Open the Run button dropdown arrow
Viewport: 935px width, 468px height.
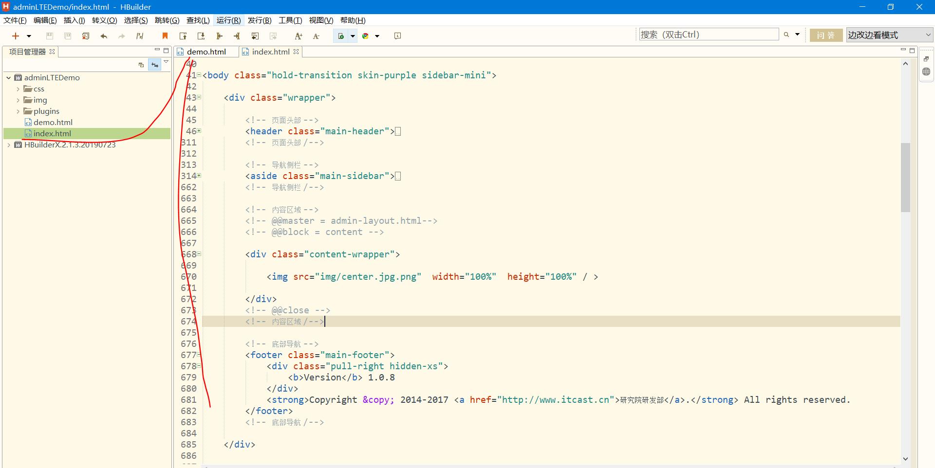353,36
